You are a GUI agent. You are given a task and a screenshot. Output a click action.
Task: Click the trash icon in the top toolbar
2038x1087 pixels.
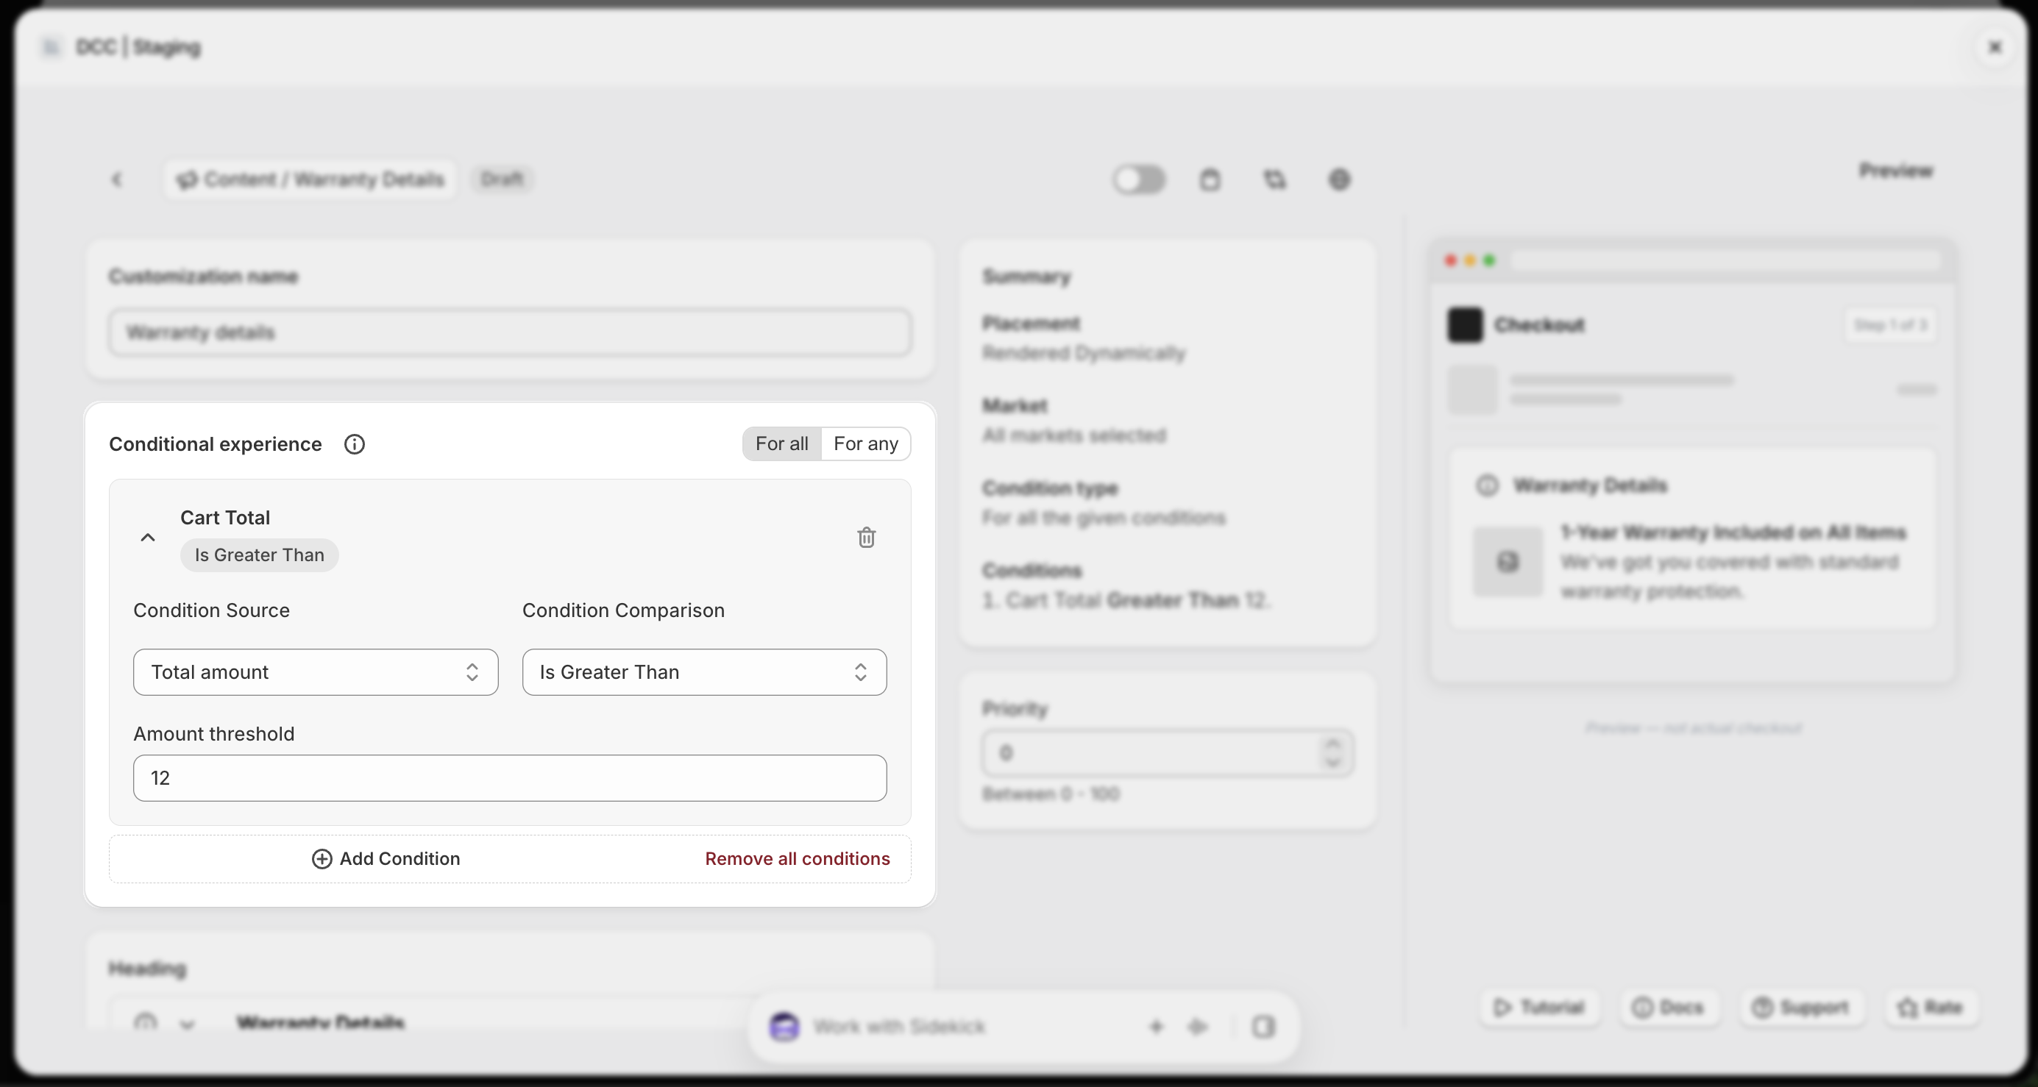(x=1210, y=179)
